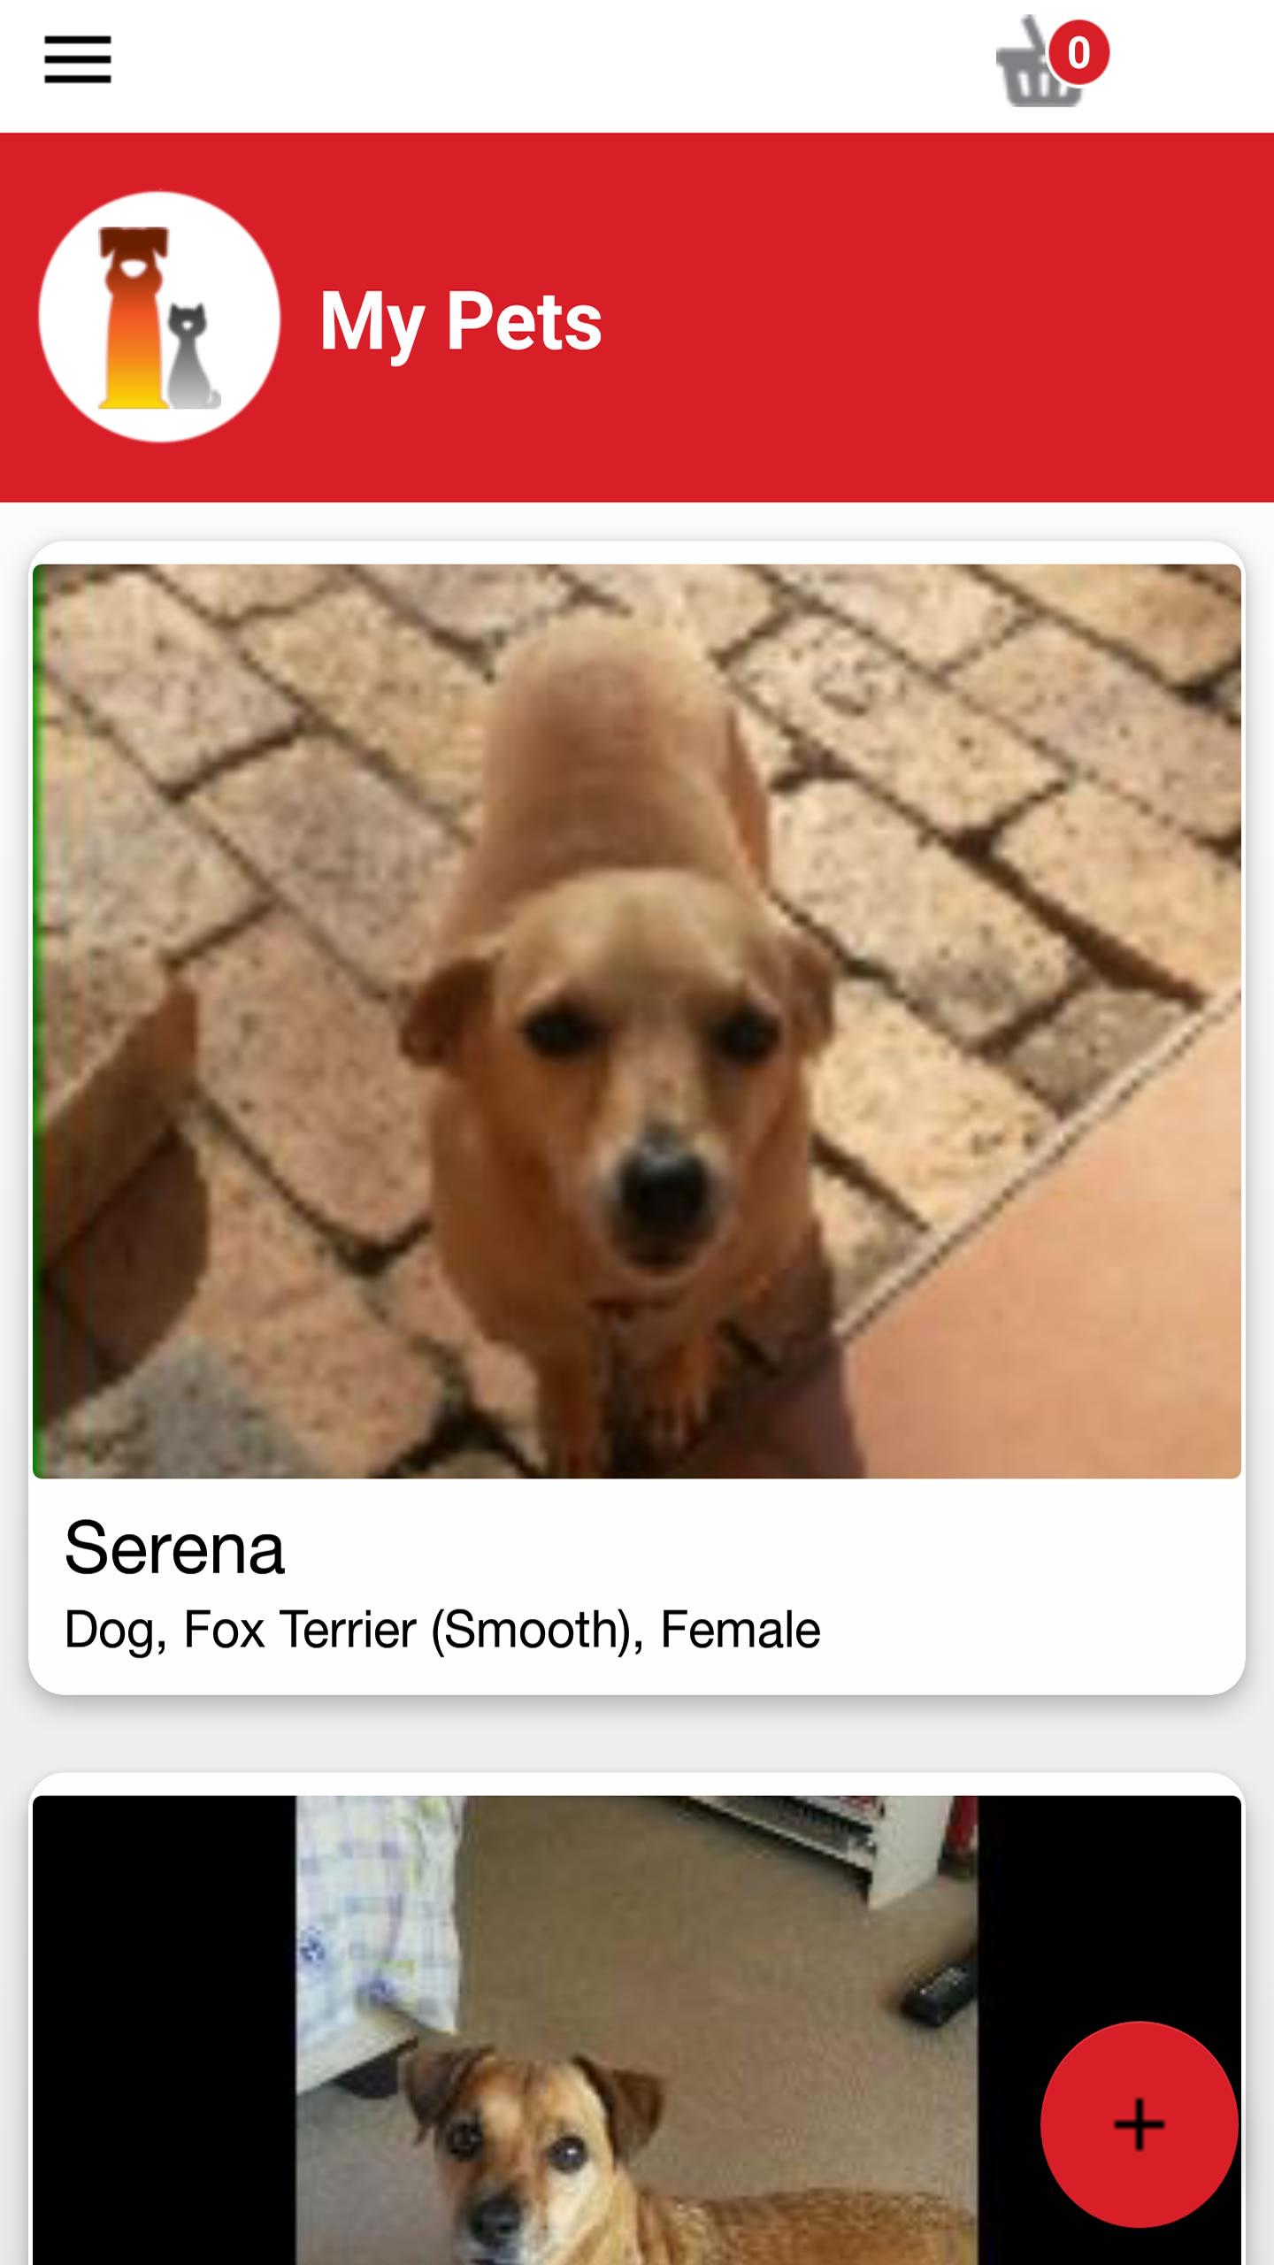1274x2265 pixels.
Task: Open Serena's photo on the brick paving
Action: (637, 1021)
